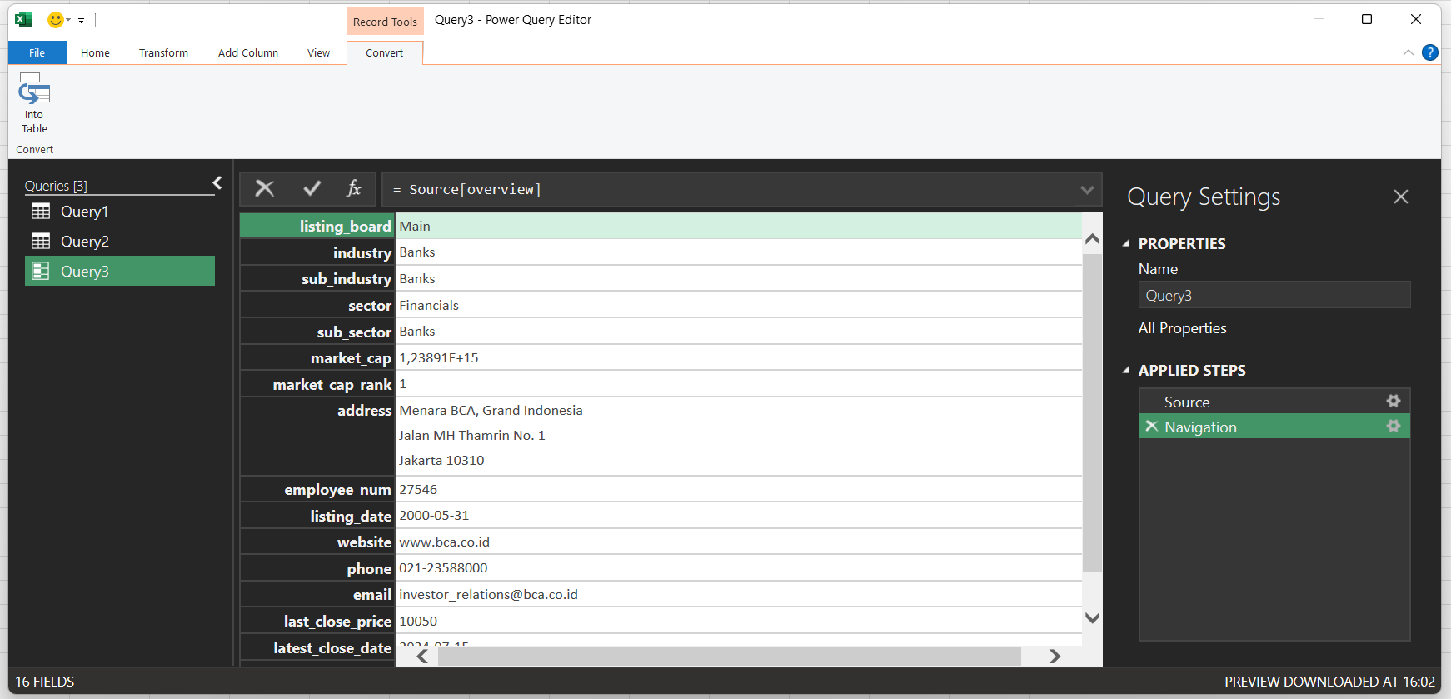Click the employee_num value 27546
1451x699 pixels.
[418, 489]
